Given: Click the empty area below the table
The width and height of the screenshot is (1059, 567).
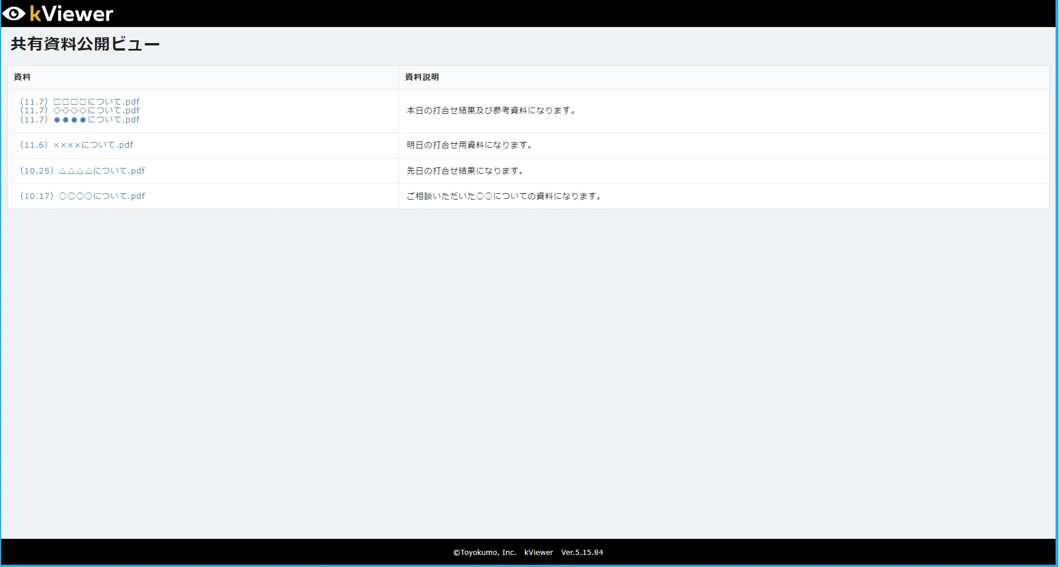Looking at the screenshot, I should (x=529, y=374).
